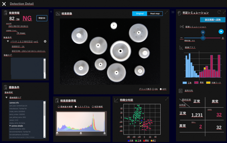The image size is (227, 143).
Task: Switch to Original image tab
Action: click(x=140, y=14)
